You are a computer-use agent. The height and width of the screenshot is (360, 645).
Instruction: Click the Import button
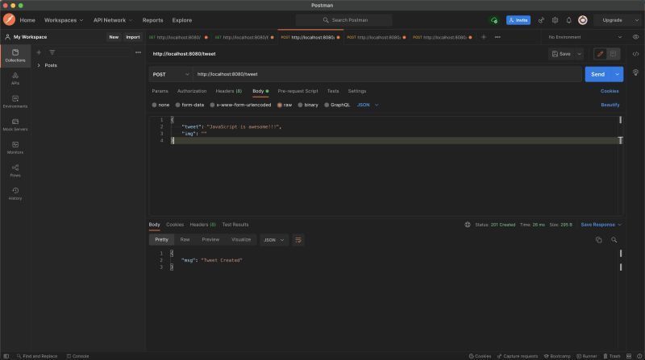pos(133,37)
